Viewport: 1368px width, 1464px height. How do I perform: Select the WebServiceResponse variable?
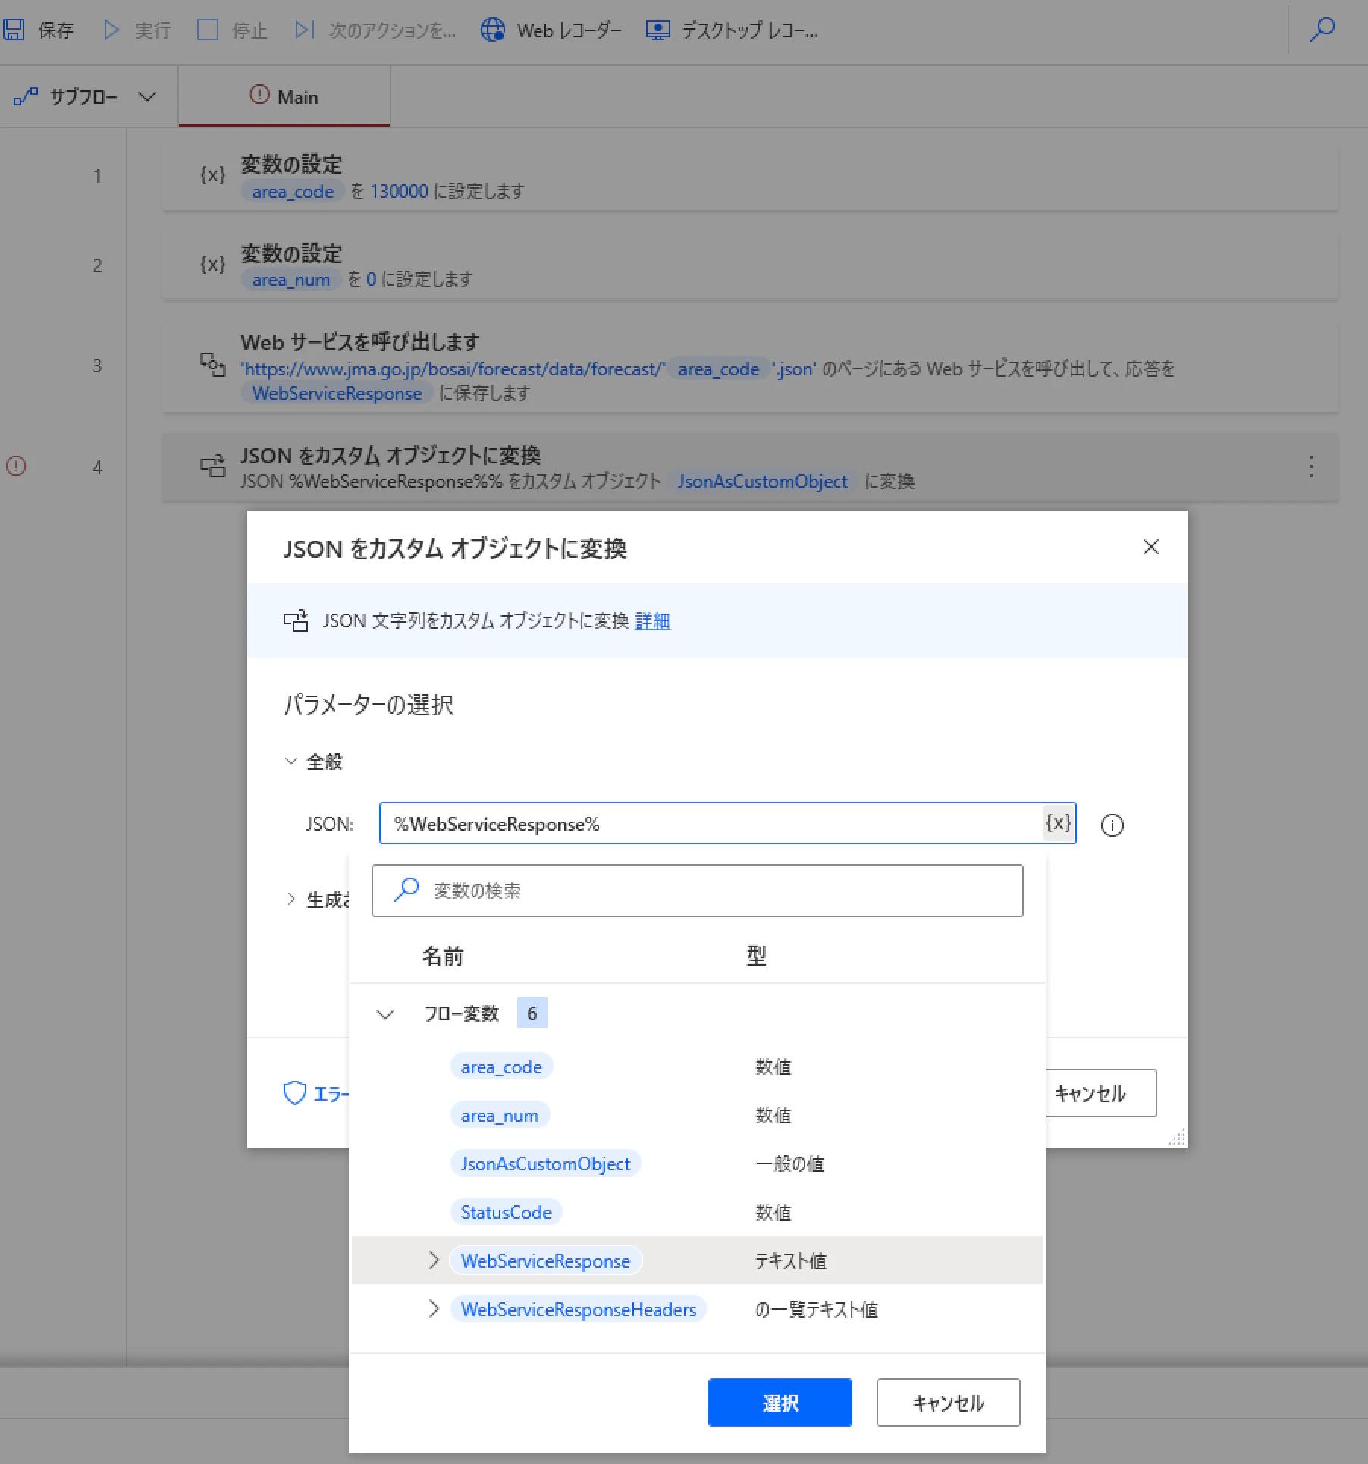(545, 1261)
